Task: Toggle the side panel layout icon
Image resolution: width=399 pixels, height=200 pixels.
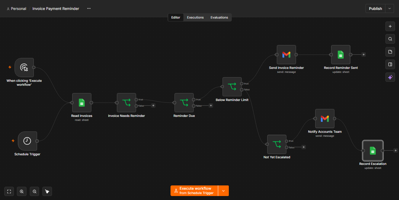Action: pos(390,65)
